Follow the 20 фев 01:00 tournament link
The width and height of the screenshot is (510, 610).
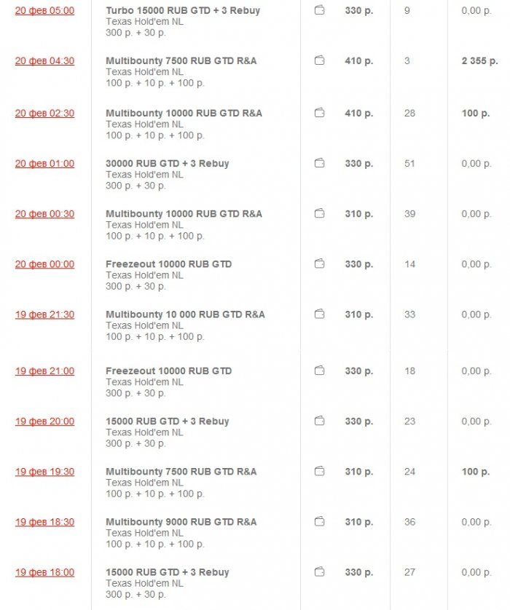[x=44, y=164]
